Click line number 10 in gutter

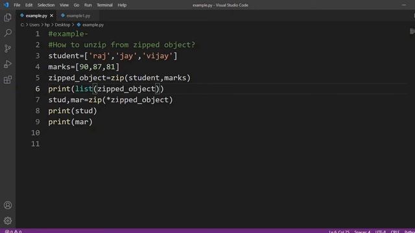click(x=36, y=133)
